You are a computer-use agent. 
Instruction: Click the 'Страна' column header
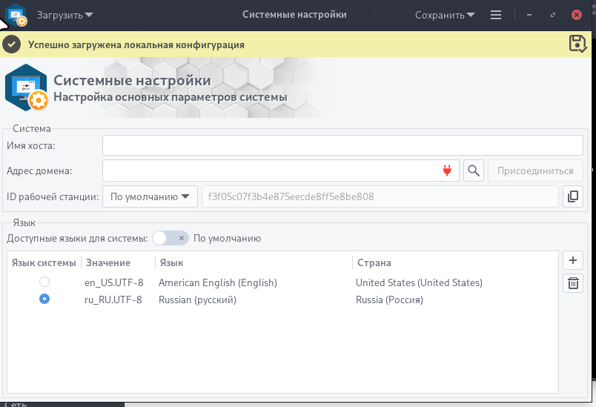click(374, 263)
